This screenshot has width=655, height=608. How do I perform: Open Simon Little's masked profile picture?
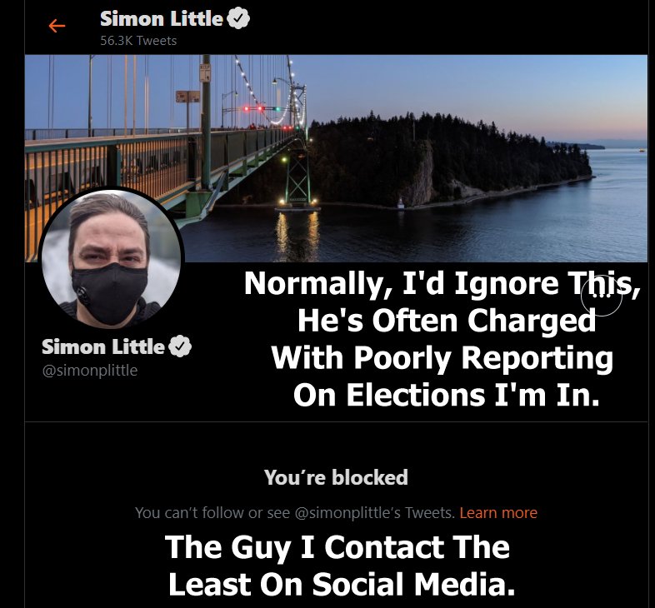[x=111, y=257]
